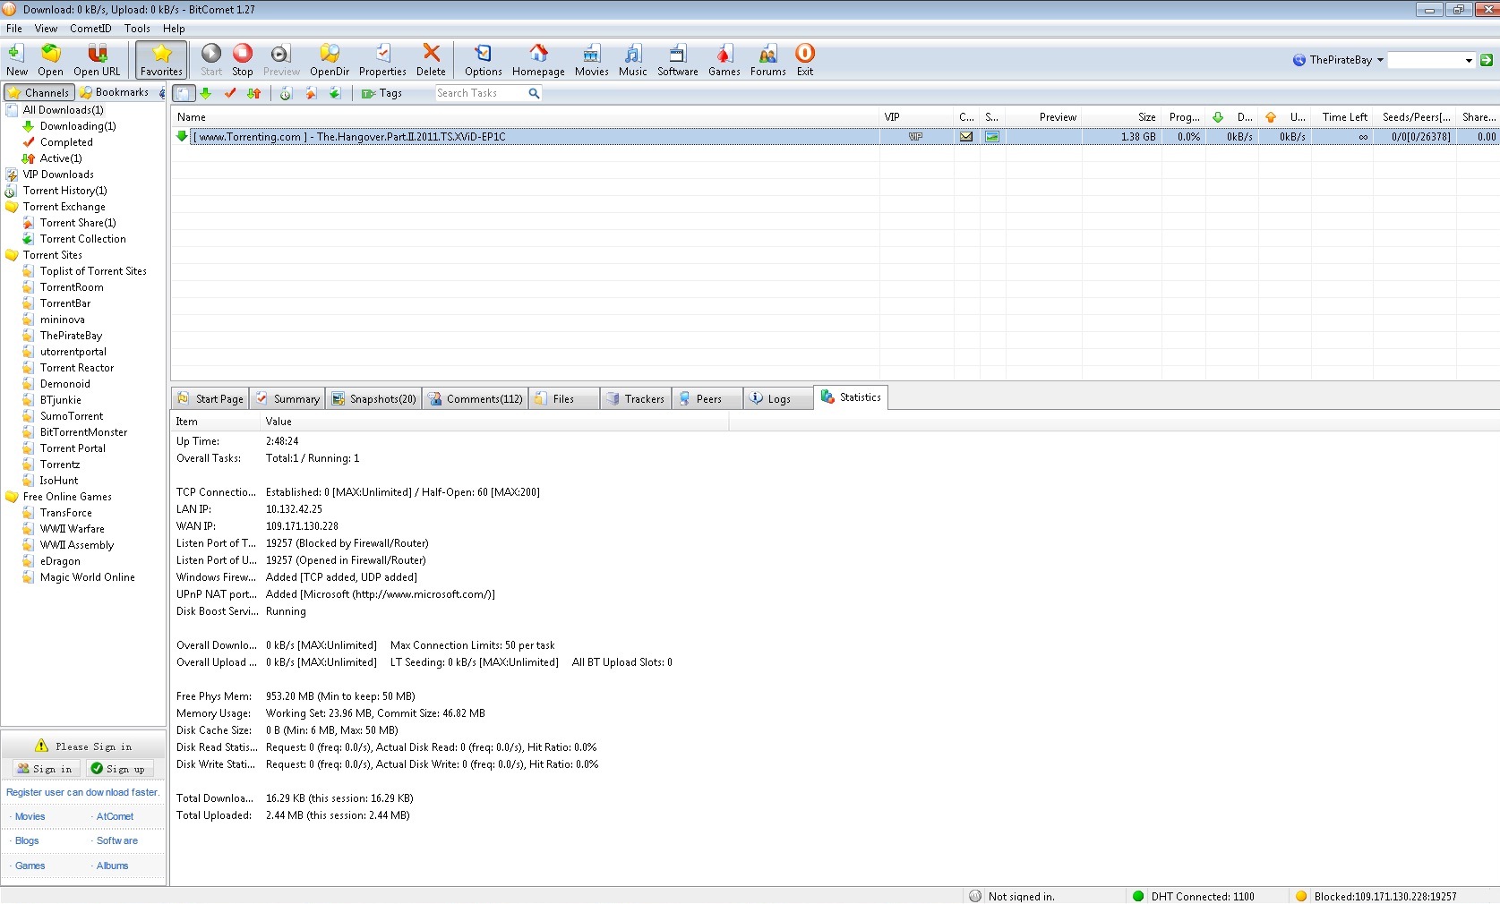Click the Games toolbar icon
This screenshot has width=1500, height=904.
(724, 60)
